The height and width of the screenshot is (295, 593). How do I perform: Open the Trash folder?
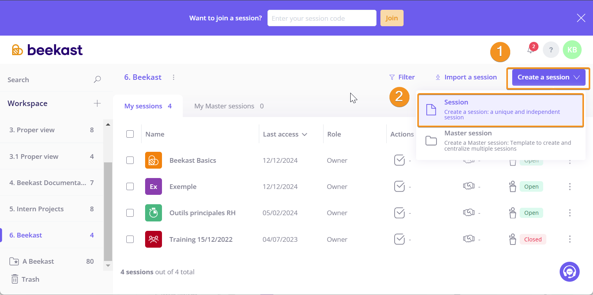click(x=25, y=279)
